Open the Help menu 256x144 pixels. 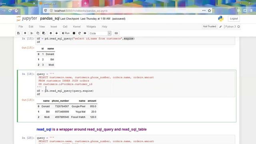coord(104,27)
